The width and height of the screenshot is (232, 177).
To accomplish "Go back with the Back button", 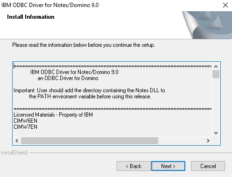I will point(134,166).
